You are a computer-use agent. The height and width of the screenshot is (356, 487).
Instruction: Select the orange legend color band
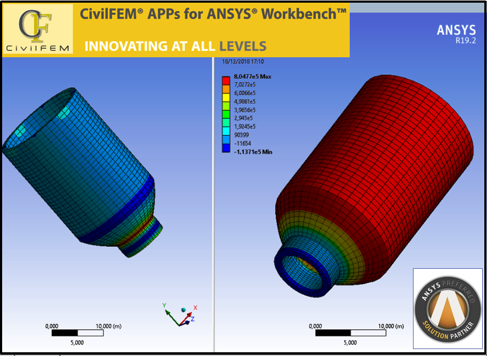point(226,88)
